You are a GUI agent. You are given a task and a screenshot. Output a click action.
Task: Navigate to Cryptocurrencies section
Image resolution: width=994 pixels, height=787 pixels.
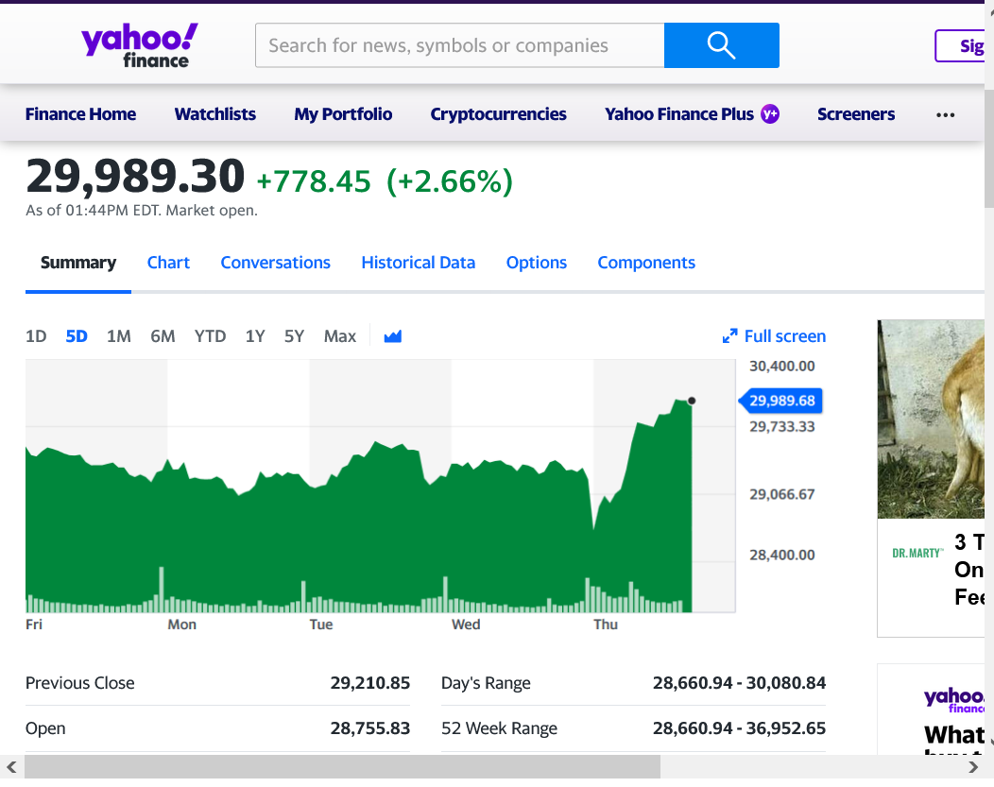click(x=498, y=114)
